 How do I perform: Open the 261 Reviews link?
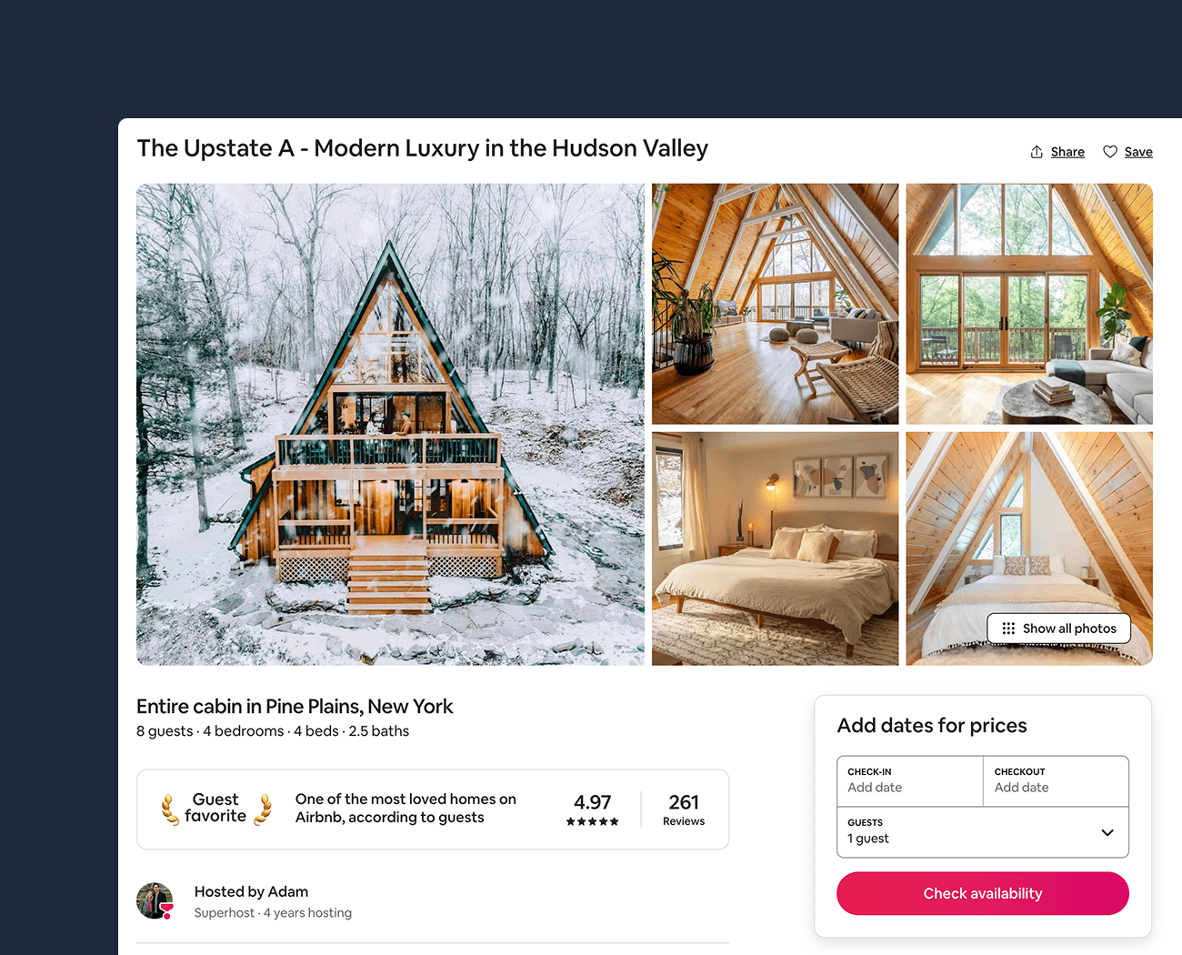[684, 809]
